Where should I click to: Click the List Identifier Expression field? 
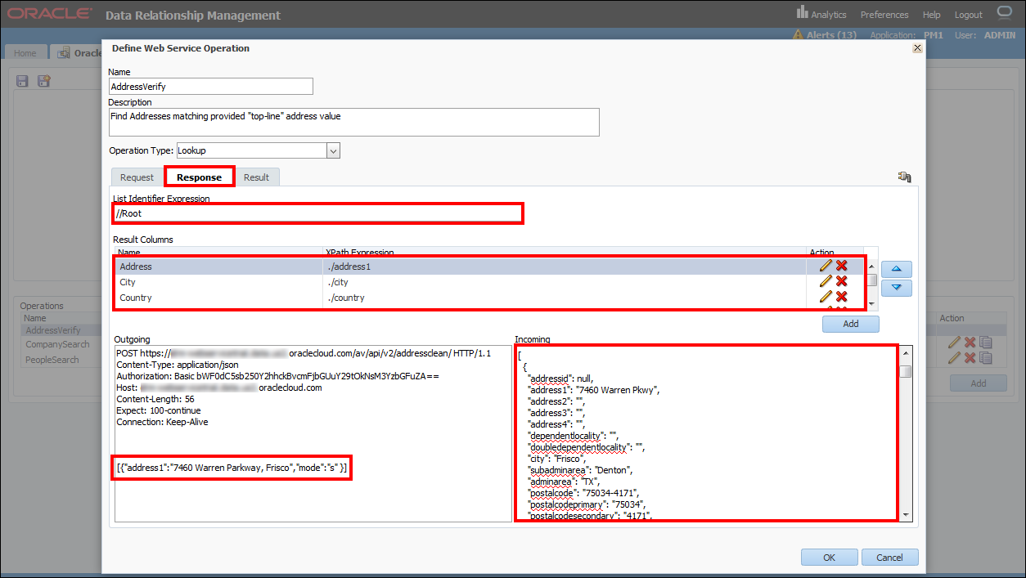click(317, 213)
